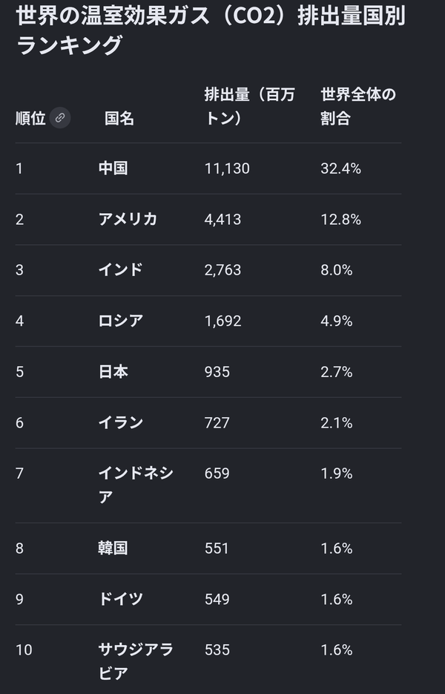
Task: Click the country name ロシア
Action: 121,321
